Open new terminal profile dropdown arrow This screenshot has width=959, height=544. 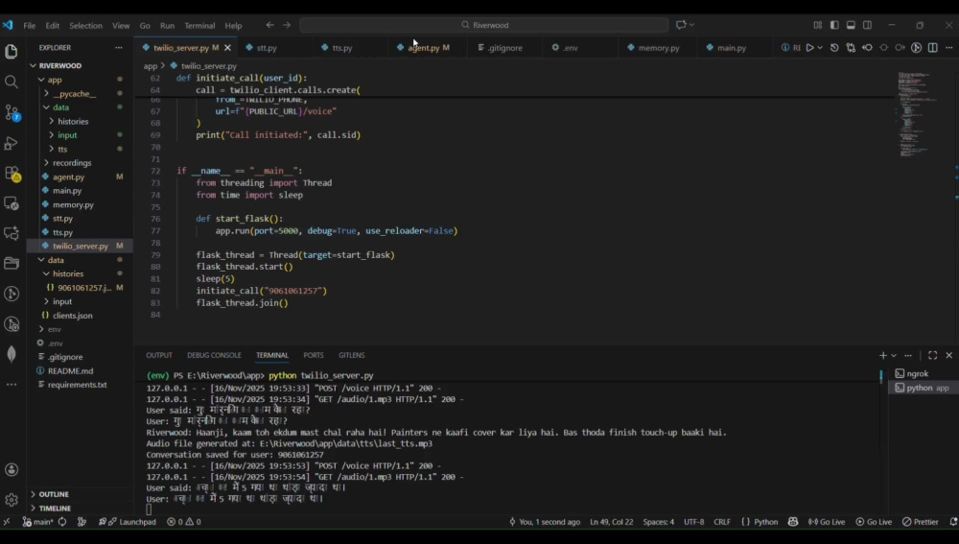pos(894,356)
